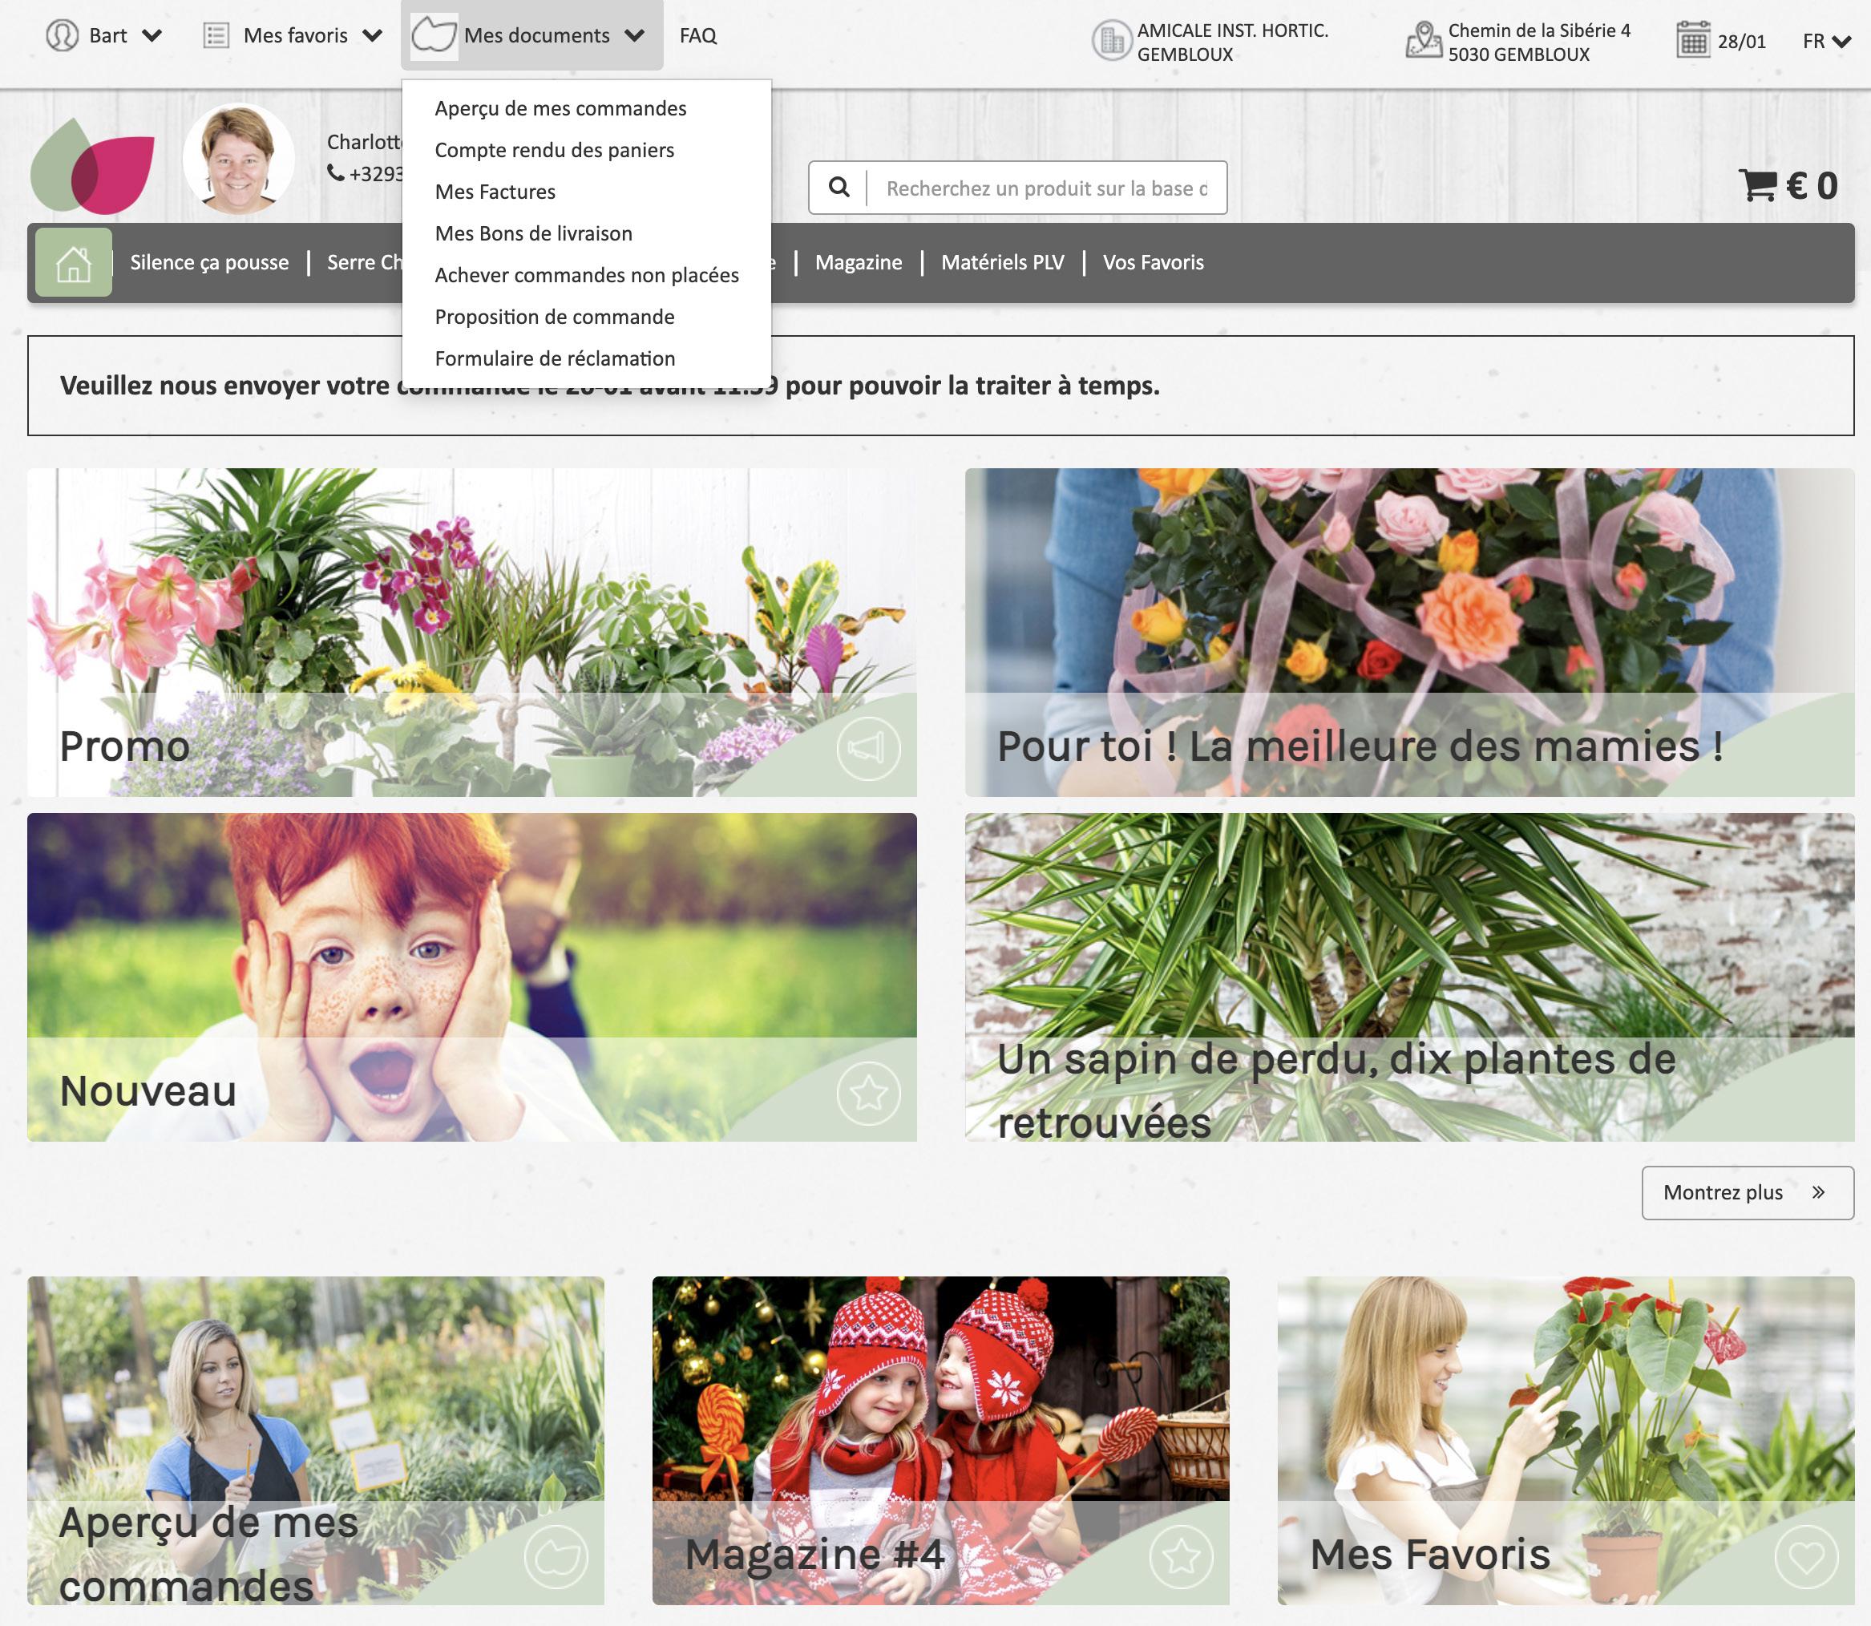Click the megaphone icon on the Promo tile

[x=868, y=749]
